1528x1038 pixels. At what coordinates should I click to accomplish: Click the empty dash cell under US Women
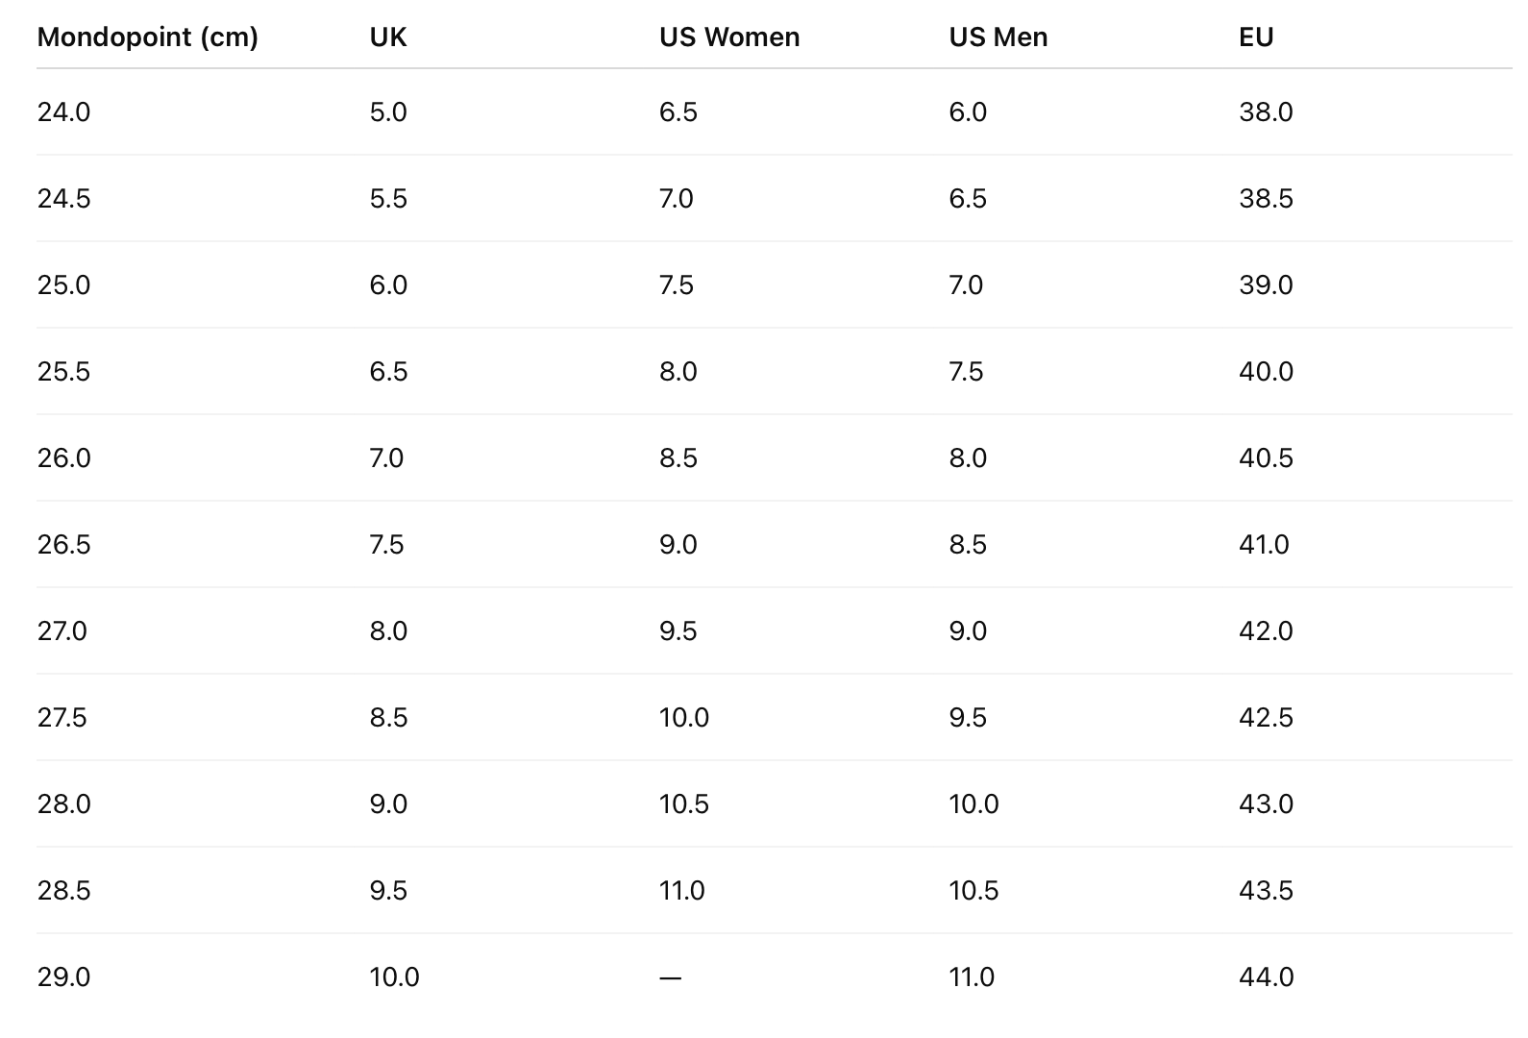click(671, 977)
